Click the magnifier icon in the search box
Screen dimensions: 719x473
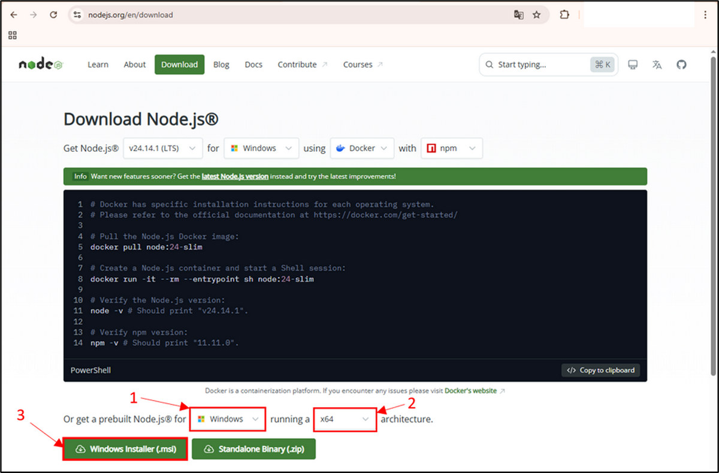tap(489, 64)
